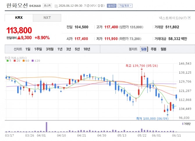Click the green 5-day moving average swatch
Image resolution: width=195 pixels, height=141 pixels.
8,61
